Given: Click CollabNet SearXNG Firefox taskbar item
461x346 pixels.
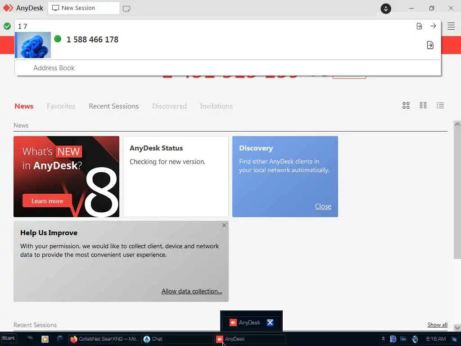Looking at the screenshot, I should [104, 339].
